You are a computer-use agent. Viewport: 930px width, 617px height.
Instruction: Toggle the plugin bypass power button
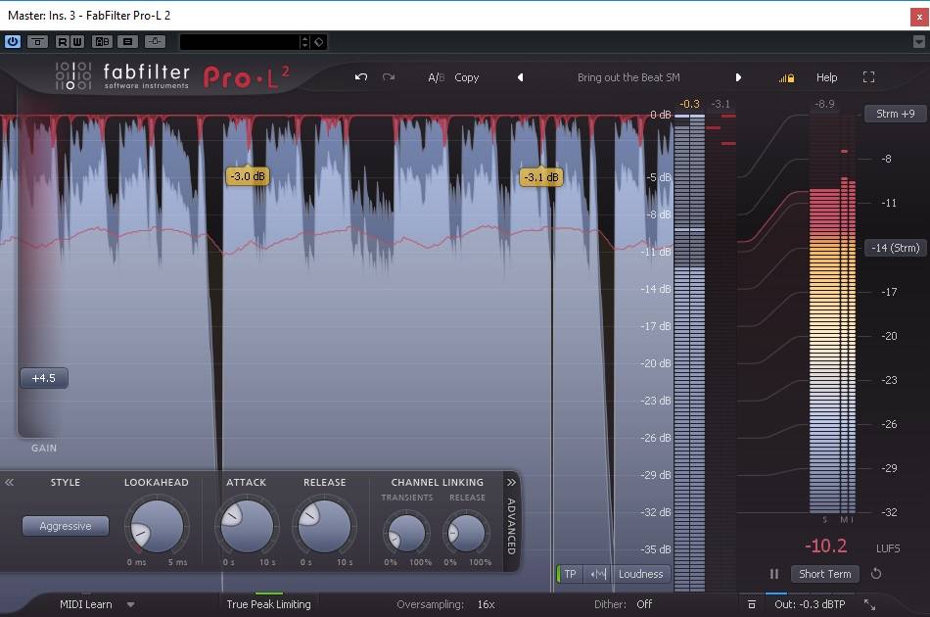[13, 41]
